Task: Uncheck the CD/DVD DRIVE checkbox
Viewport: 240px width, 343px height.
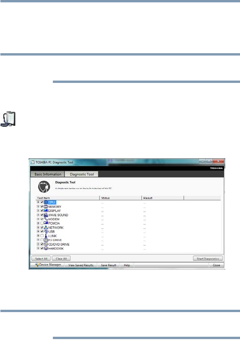Action: [42, 244]
